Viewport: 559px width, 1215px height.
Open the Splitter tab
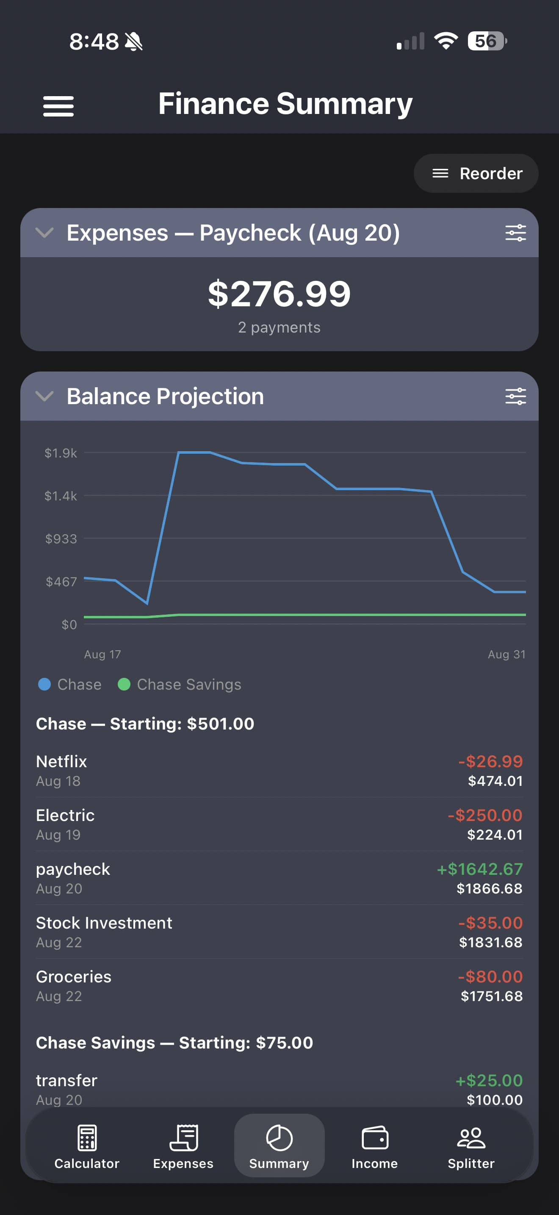pyautogui.click(x=471, y=1147)
